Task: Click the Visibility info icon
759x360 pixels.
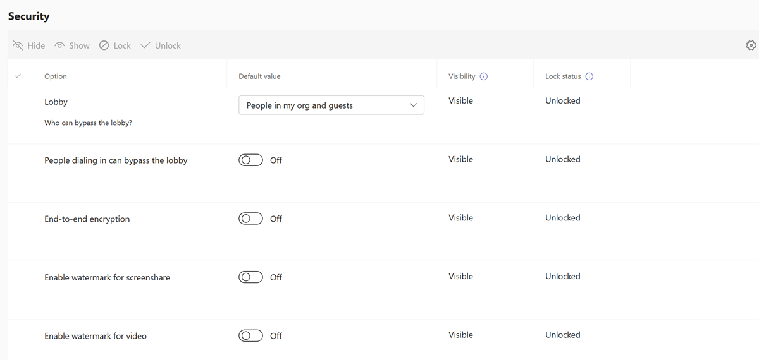Action: pos(484,76)
